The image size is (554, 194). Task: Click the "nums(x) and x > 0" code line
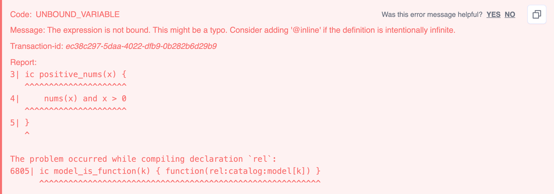tap(85, 99)
